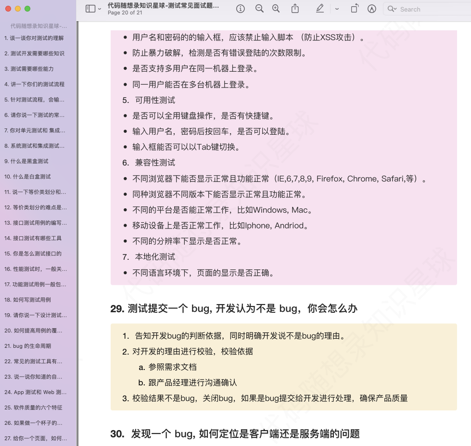This screenshot has height=446, width=471.
Task: Go to outline entry 2 测试开发需要哪些知识
Action: [x=34, y=53]
